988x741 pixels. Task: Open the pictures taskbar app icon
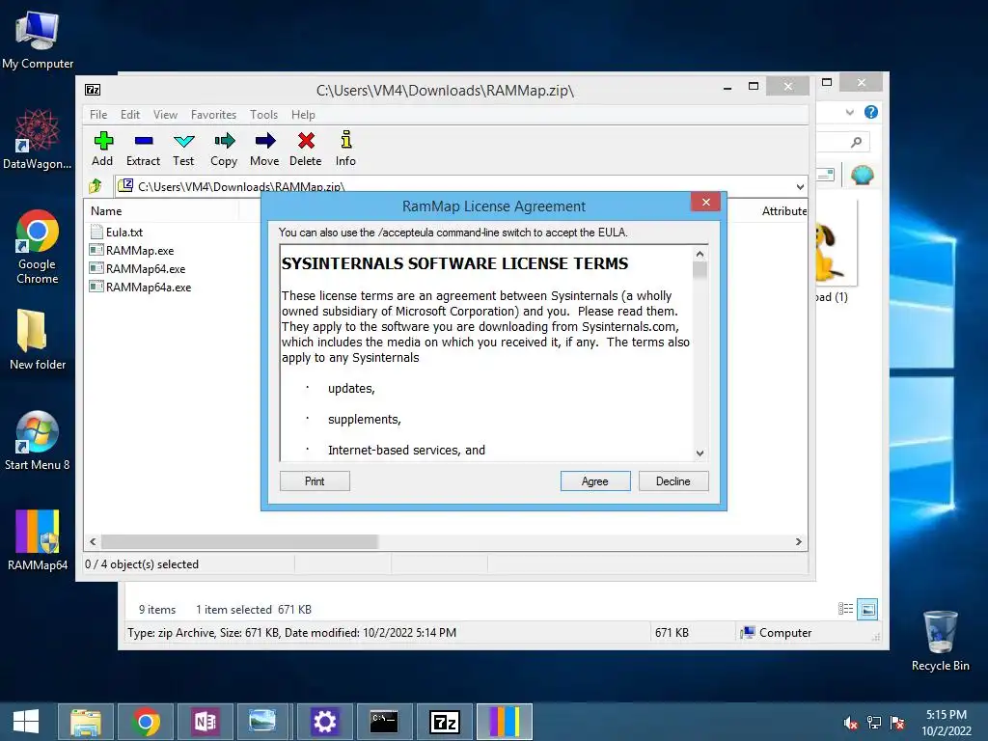[262, 722]
